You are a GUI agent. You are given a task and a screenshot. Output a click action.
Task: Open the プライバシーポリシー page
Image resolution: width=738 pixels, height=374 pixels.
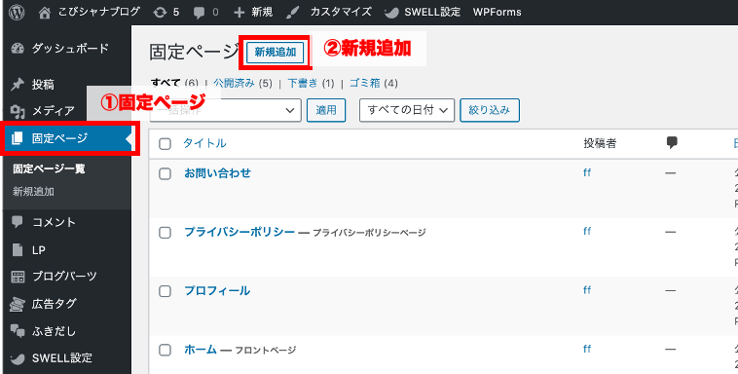pyautogui.click(x=240, y=232)
